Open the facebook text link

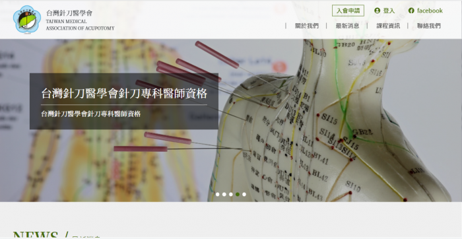430,11
